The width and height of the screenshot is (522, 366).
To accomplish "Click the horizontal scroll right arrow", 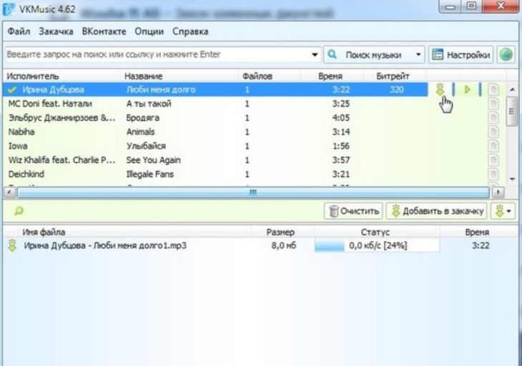I will point(498,192).
